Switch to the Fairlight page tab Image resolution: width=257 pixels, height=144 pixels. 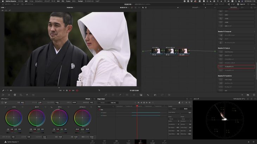152,142
